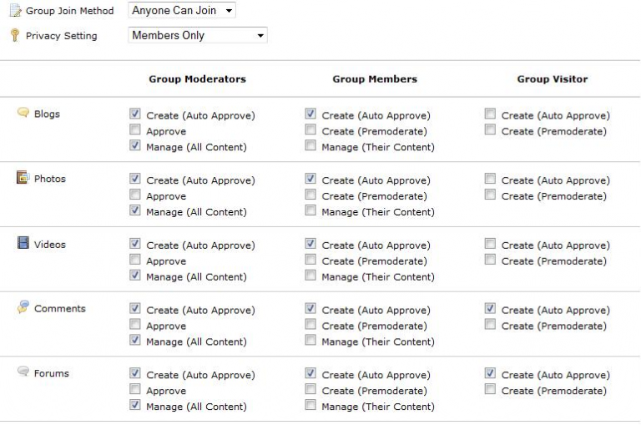641x425 pixels.
Task: Enable Members Create (Premoderate) for Comments
Action: (310, 324)
